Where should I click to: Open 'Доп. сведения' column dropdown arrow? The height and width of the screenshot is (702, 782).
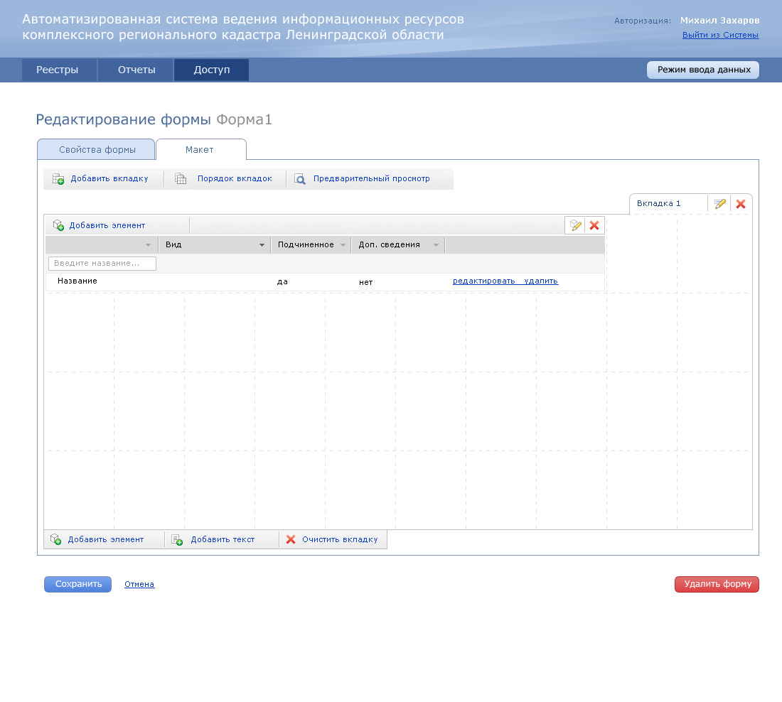[x=436, y=245]
